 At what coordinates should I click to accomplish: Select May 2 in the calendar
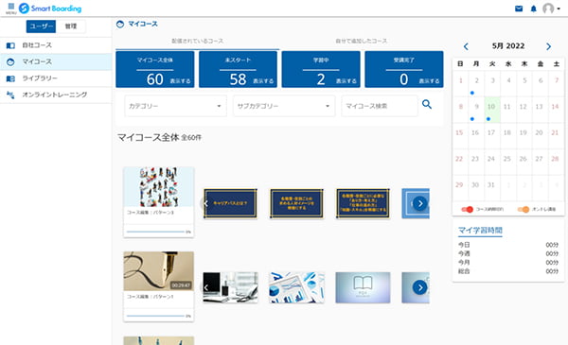476,83
